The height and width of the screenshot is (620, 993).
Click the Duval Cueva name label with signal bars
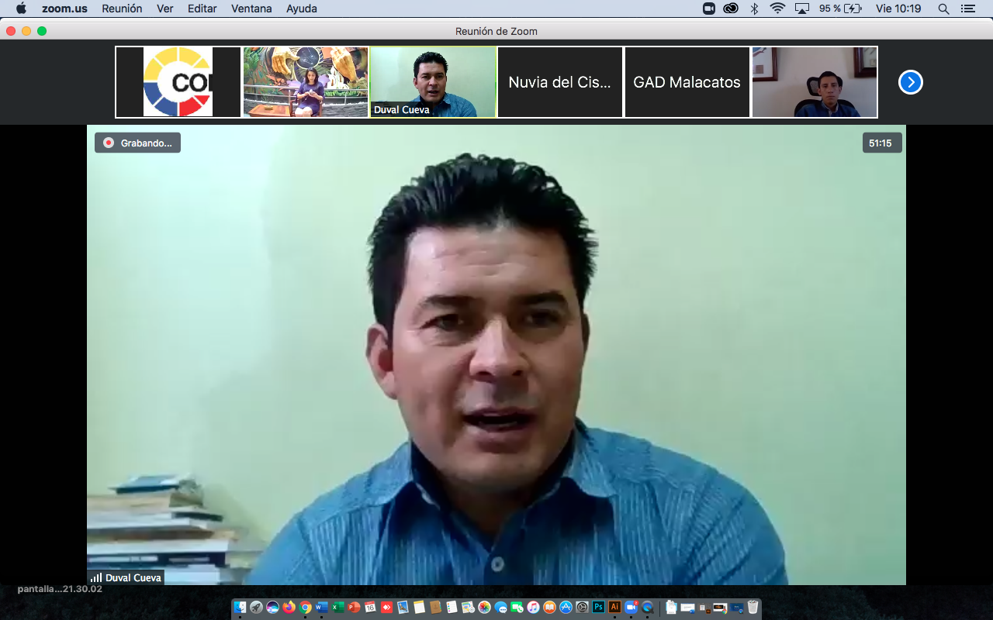tap(126, 577)
